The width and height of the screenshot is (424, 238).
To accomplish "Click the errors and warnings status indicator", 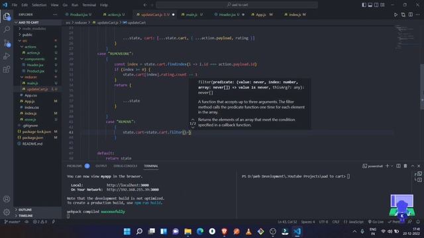I will (x=40, y=222).
